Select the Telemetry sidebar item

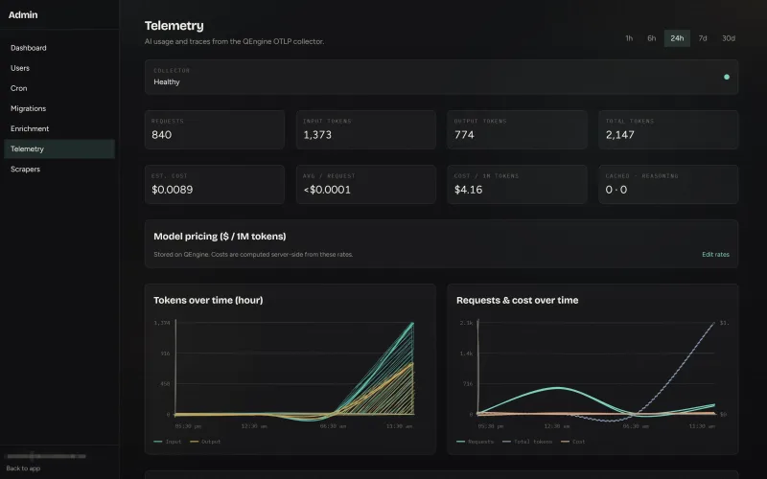(59, 149)
